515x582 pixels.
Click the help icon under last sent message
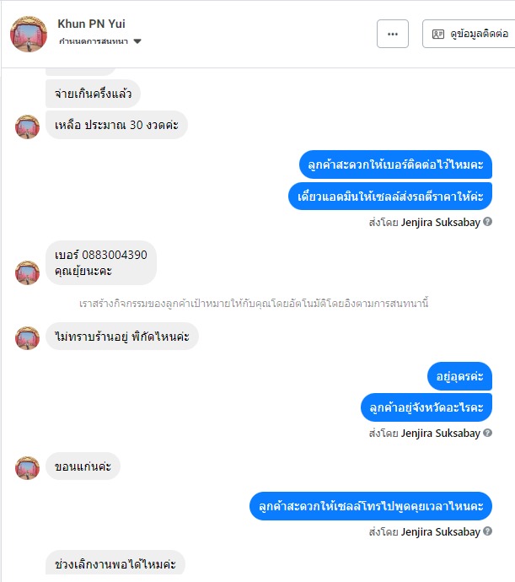click(488, 531)
